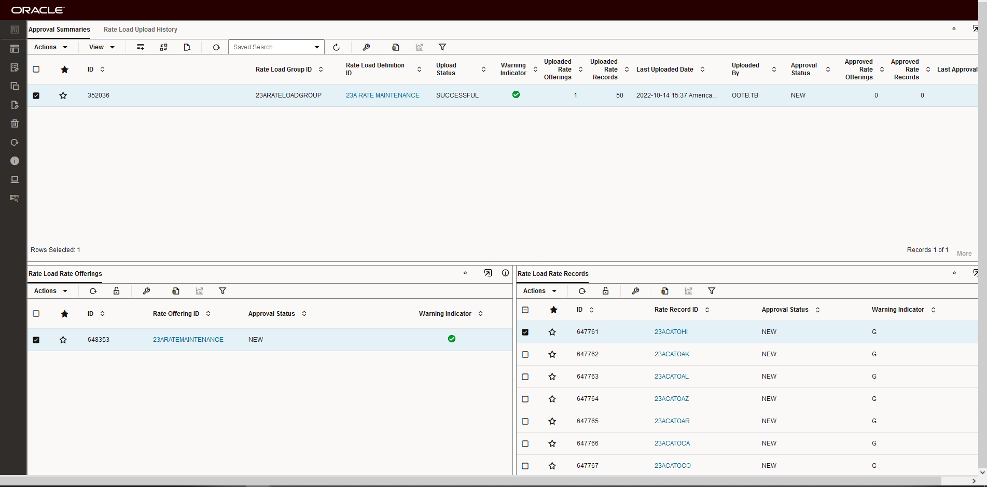
Task: Click the unlock icon in Rate Records toolbar
Action: coord(606,291)
